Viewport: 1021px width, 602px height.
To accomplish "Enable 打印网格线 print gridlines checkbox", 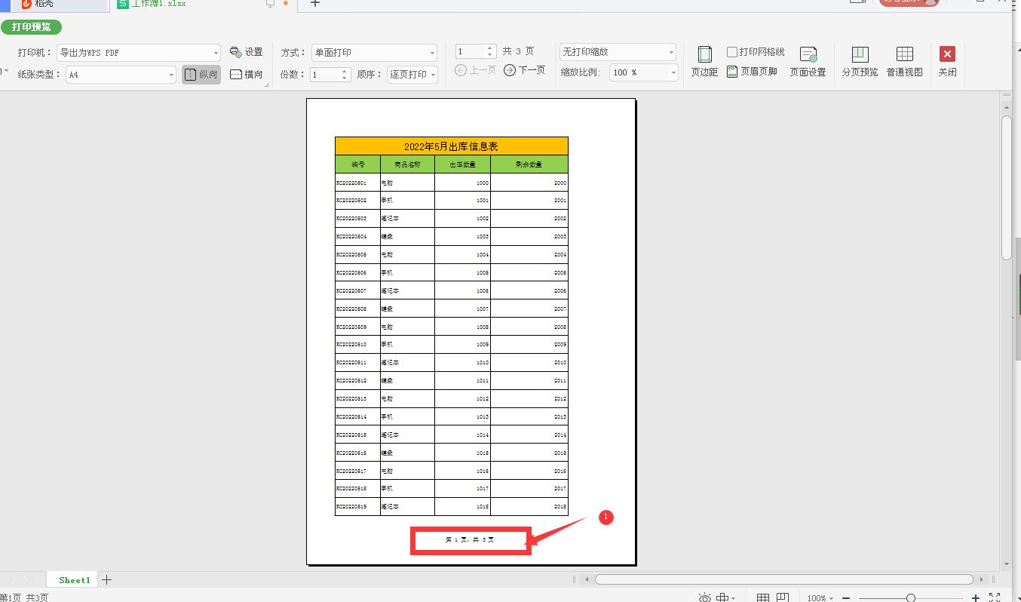I will [x=731, y=51].
